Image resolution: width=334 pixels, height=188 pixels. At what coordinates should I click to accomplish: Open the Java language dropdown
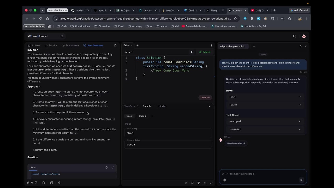[129, 52]
